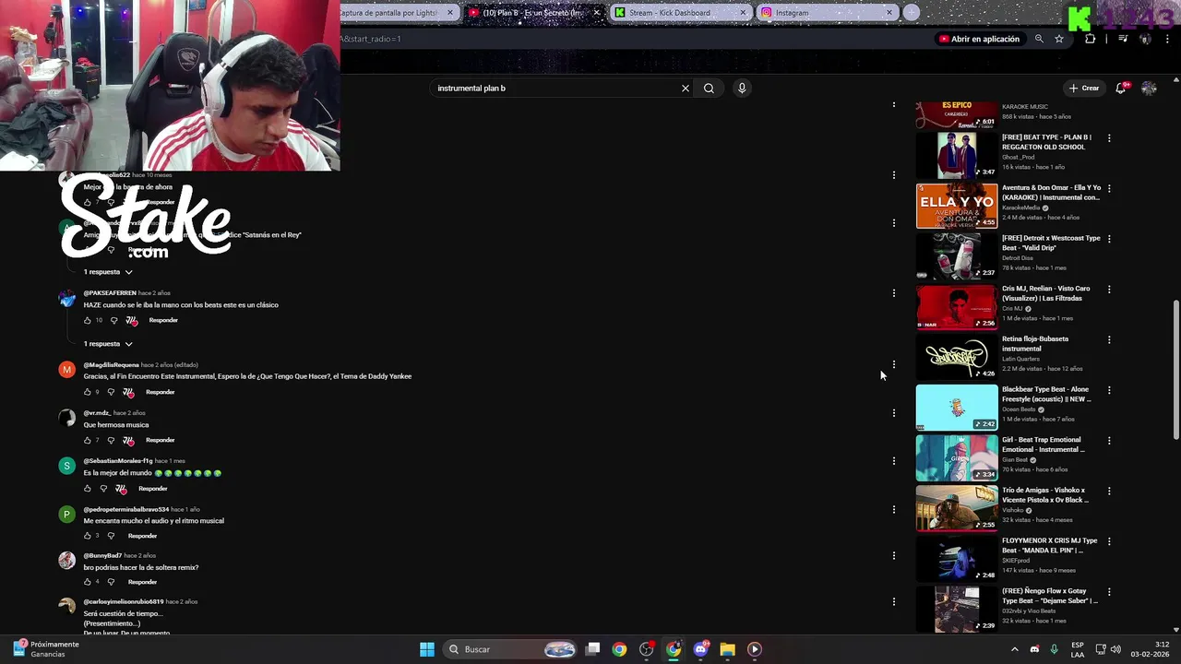Dislike the PAKSEAFERREN comment
Image resolution: width=1181 pixels, height=664 pixels.
coord(113,320)
